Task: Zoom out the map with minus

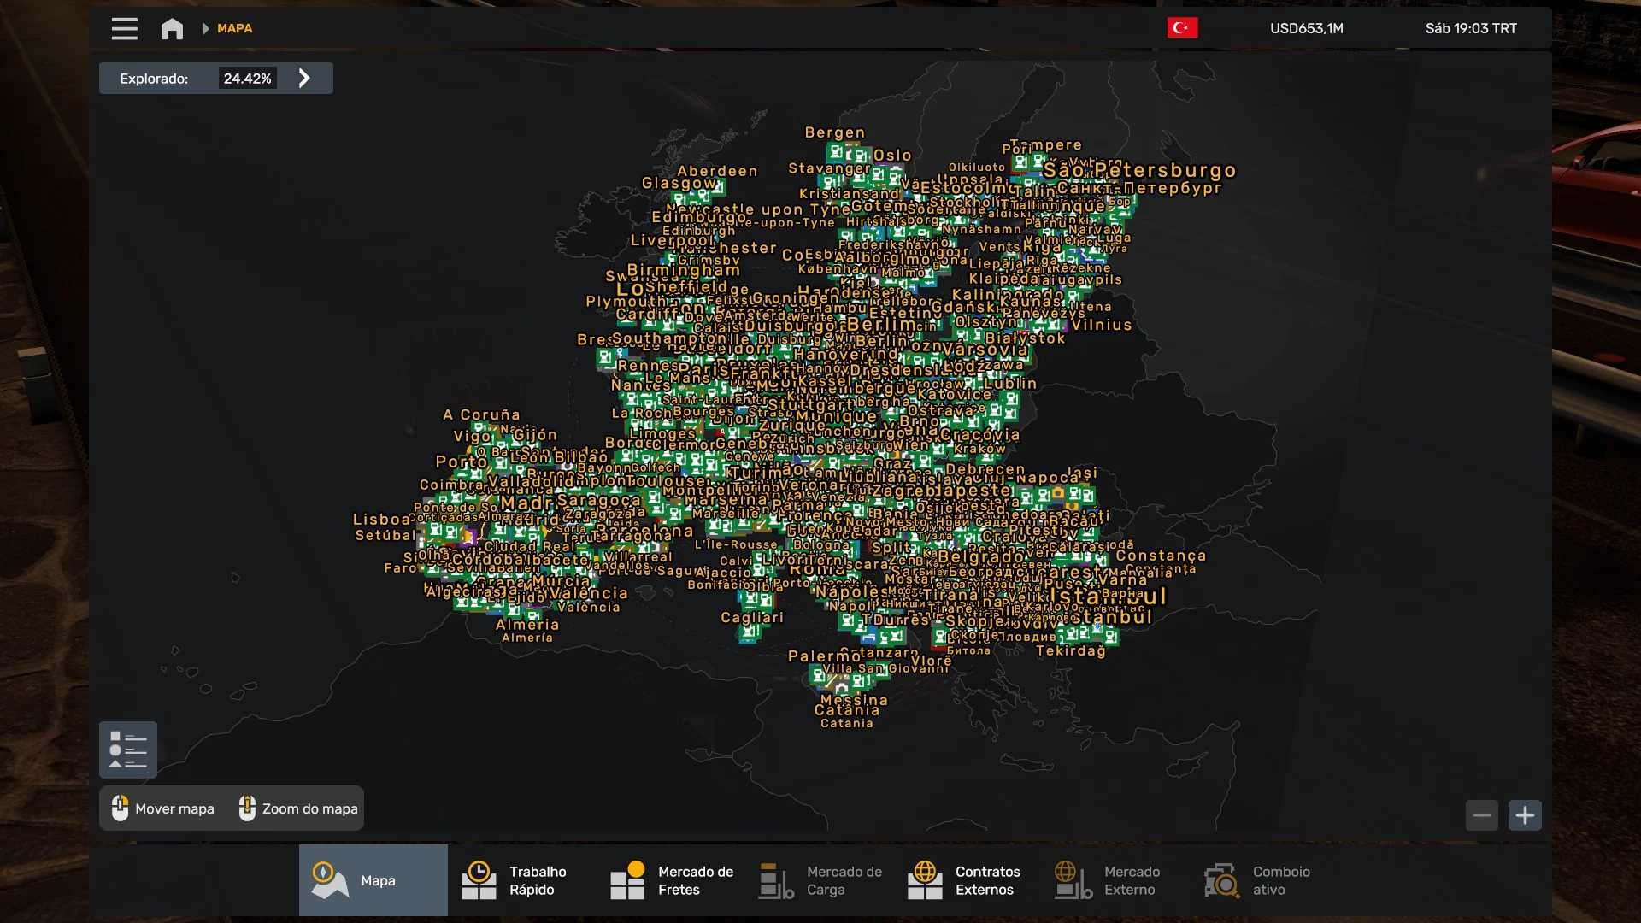Action: click(1482, 815)
